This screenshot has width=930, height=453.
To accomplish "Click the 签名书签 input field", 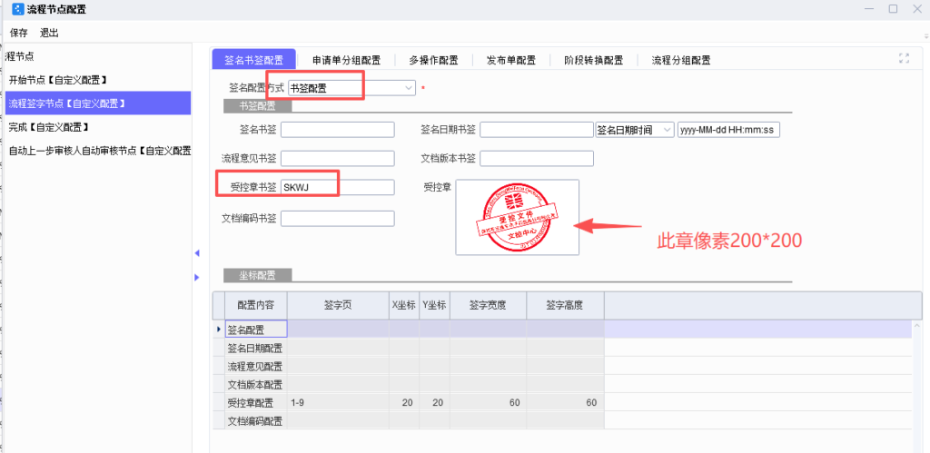I will [x=338, y=130].
